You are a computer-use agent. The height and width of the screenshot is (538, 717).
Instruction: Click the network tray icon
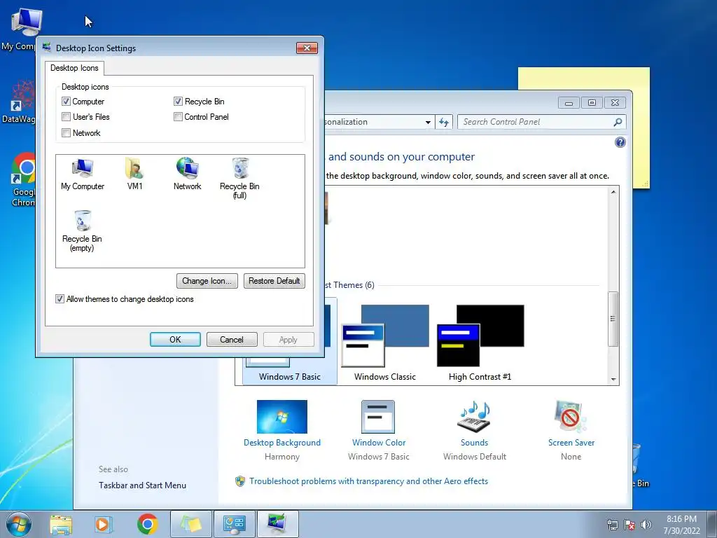pos(612,525)
